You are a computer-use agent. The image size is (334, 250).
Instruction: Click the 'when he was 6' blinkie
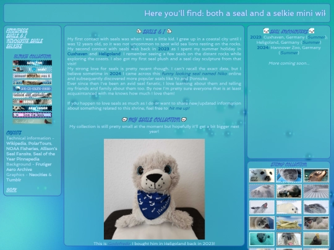point(32,76)
